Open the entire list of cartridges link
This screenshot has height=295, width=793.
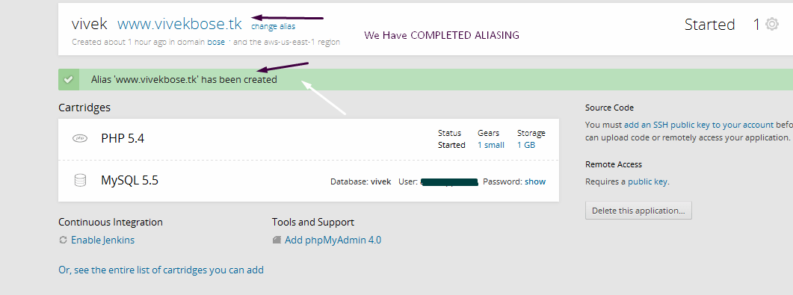tap(161, 270)
